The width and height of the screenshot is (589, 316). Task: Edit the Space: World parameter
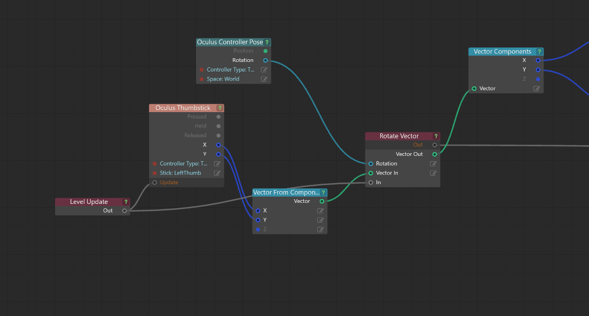[x=264, y=78]
